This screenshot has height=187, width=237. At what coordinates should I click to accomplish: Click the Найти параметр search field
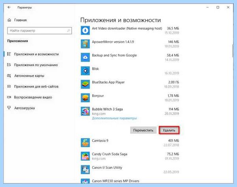coord(39,31)
